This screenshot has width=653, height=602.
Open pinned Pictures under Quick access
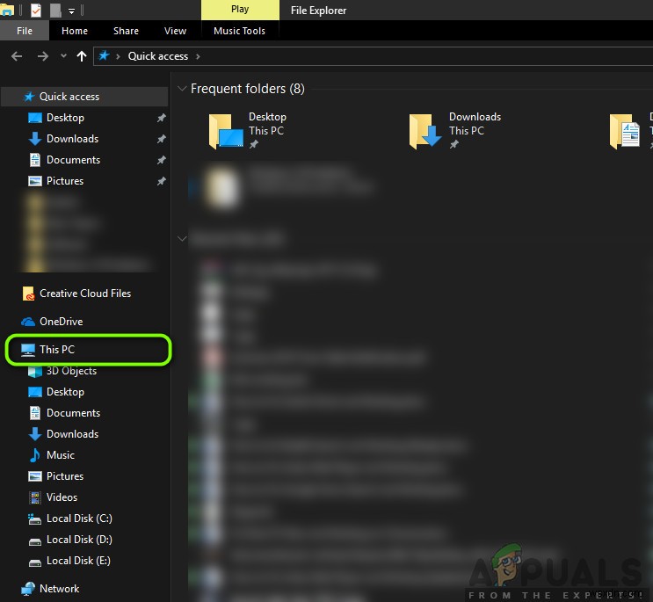(64, 181)
